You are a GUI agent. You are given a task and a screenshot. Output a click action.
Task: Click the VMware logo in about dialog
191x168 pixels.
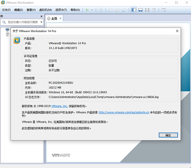17,40
